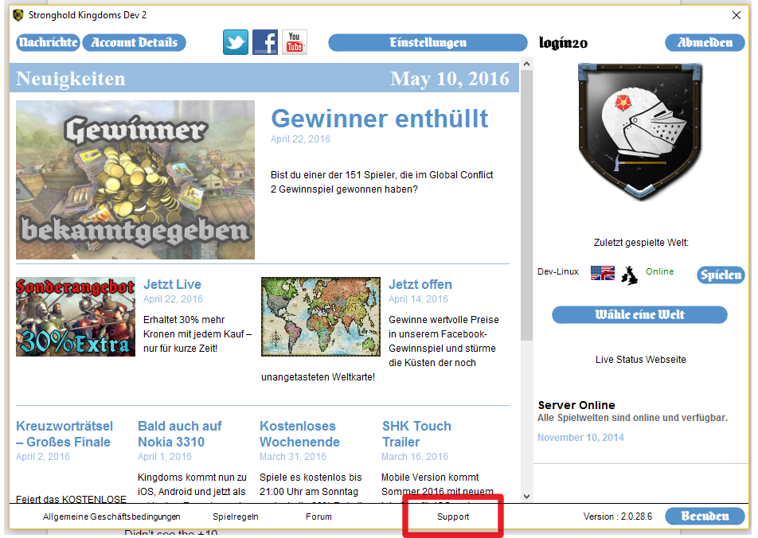Click the November 10, 2014 date

click(580, 438)
